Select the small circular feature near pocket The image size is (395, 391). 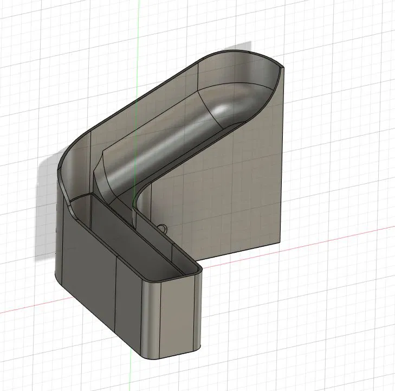point(163,228)
